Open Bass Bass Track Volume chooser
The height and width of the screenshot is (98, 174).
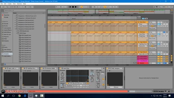point(143,26)
